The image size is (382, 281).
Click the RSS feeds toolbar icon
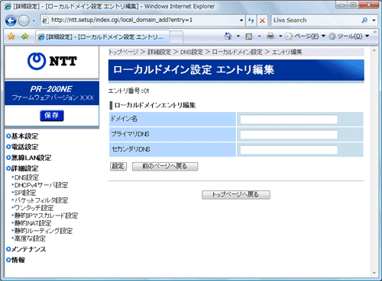pos(249,37)
